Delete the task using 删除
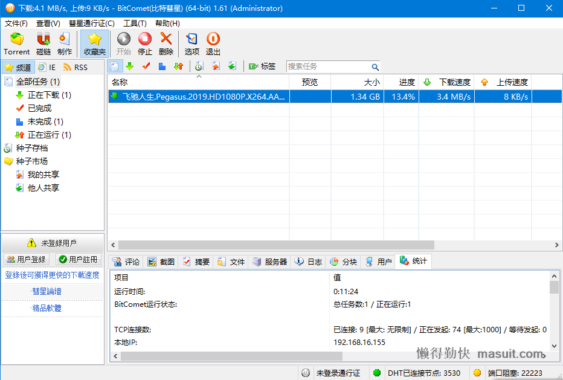 pos(167,42)
